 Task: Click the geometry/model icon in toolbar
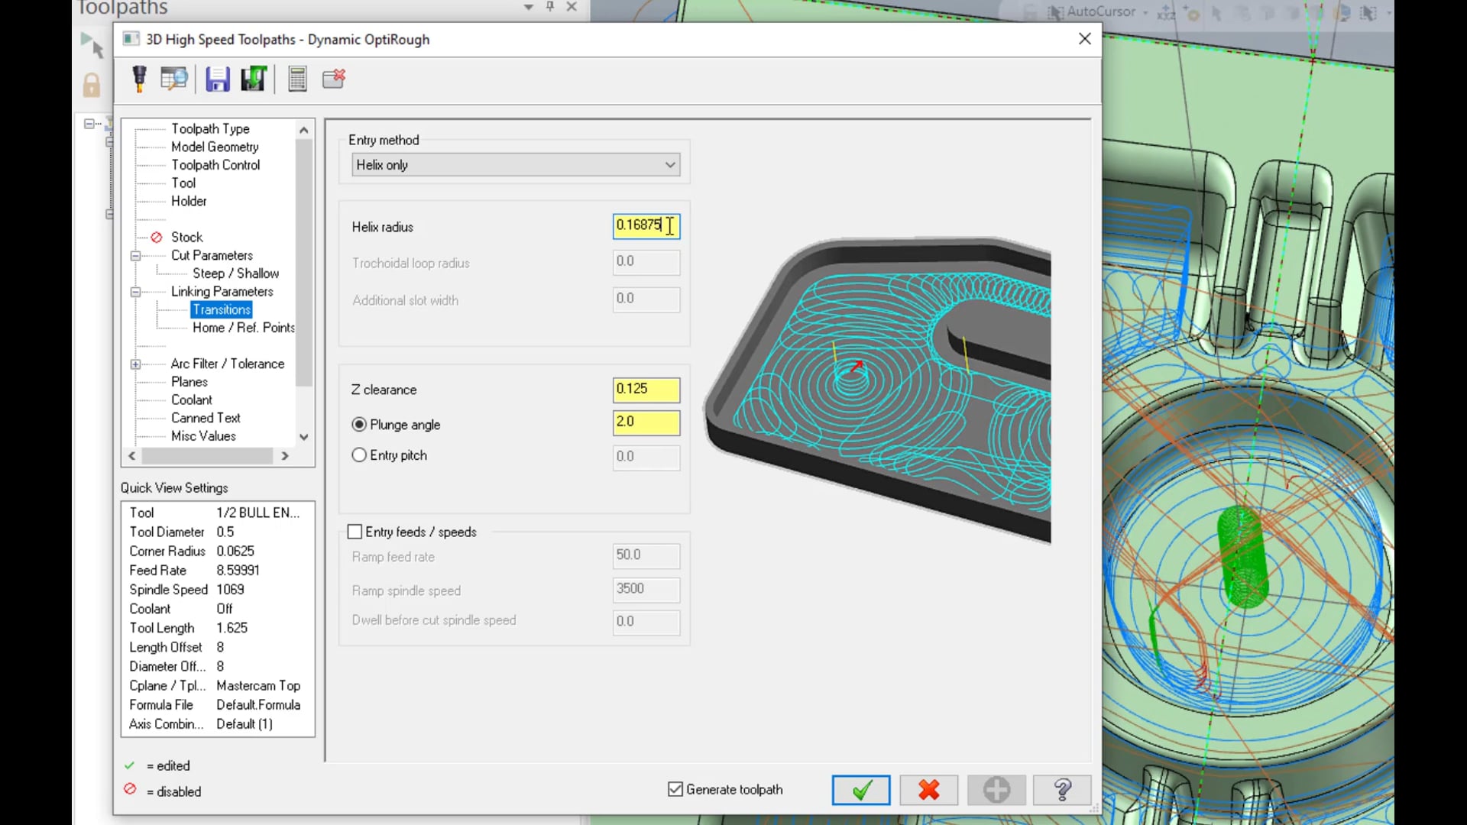173,79
